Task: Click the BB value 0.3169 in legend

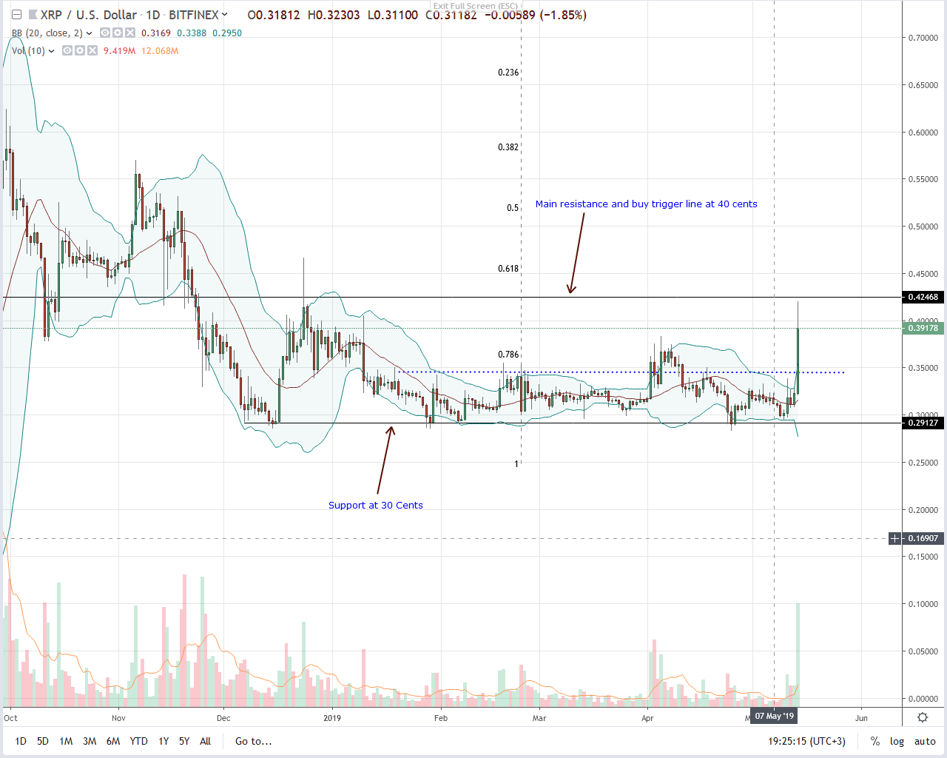Action: click(156, 33)
